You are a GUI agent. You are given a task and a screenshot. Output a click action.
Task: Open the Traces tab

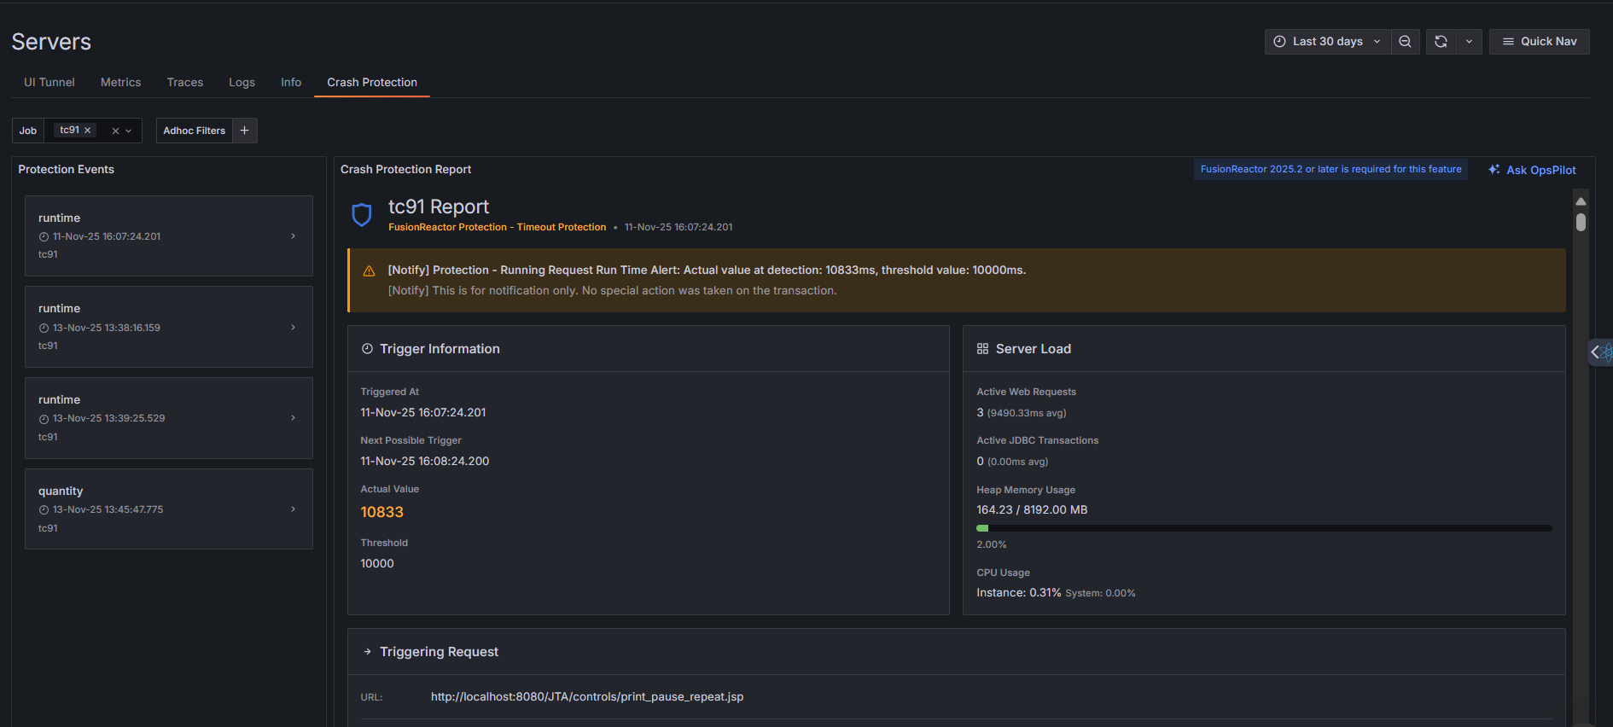click(x=185, y=83)
